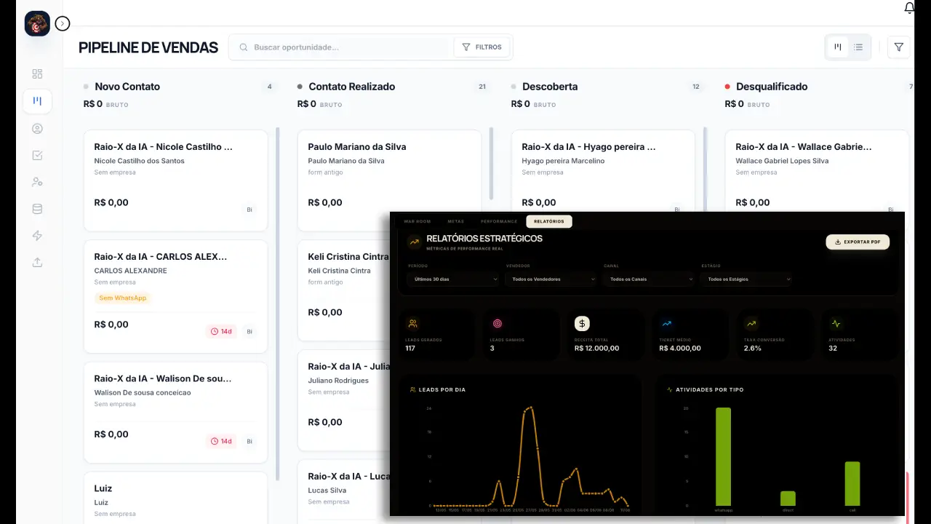Switch to kanban board view
931x524 pixels.
(838, 47)
